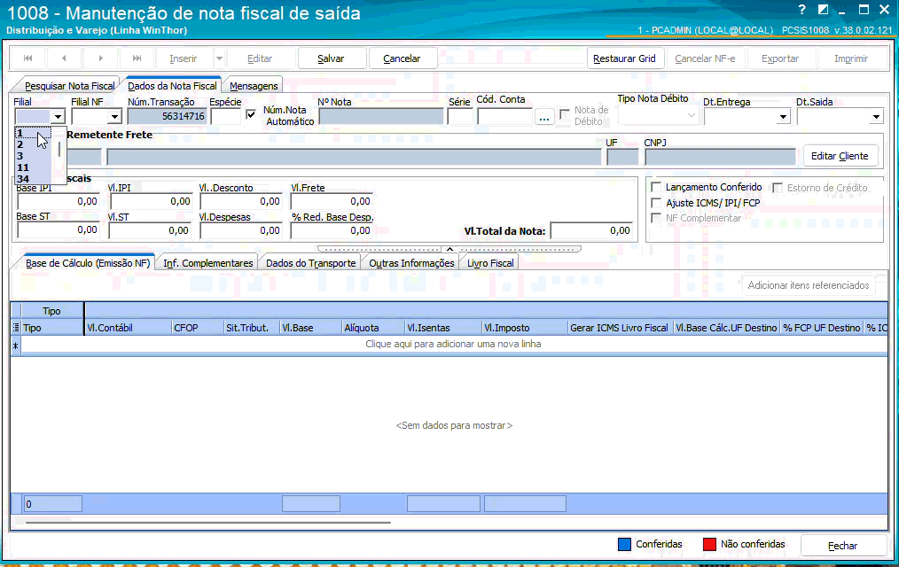Screen dimensions: 899x567
Task: Open Inf. Complementares tab
Action: [208, 263]
